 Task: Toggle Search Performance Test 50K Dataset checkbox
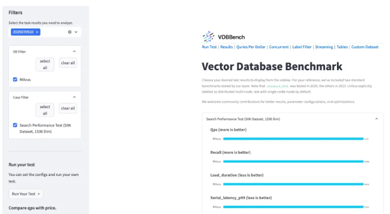coord(15,125)
